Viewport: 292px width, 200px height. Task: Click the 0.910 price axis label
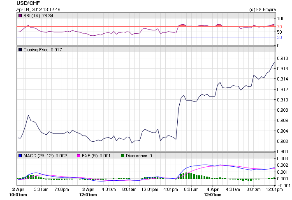pyautogui.click(x=283, y=100)
